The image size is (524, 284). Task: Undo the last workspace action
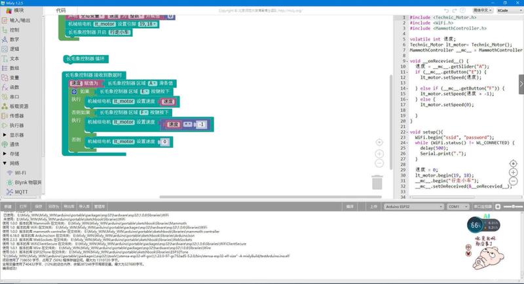(447, 10)
